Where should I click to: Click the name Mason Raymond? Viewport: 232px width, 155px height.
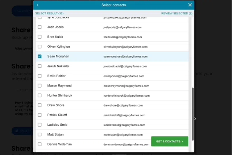click(59, 85)
